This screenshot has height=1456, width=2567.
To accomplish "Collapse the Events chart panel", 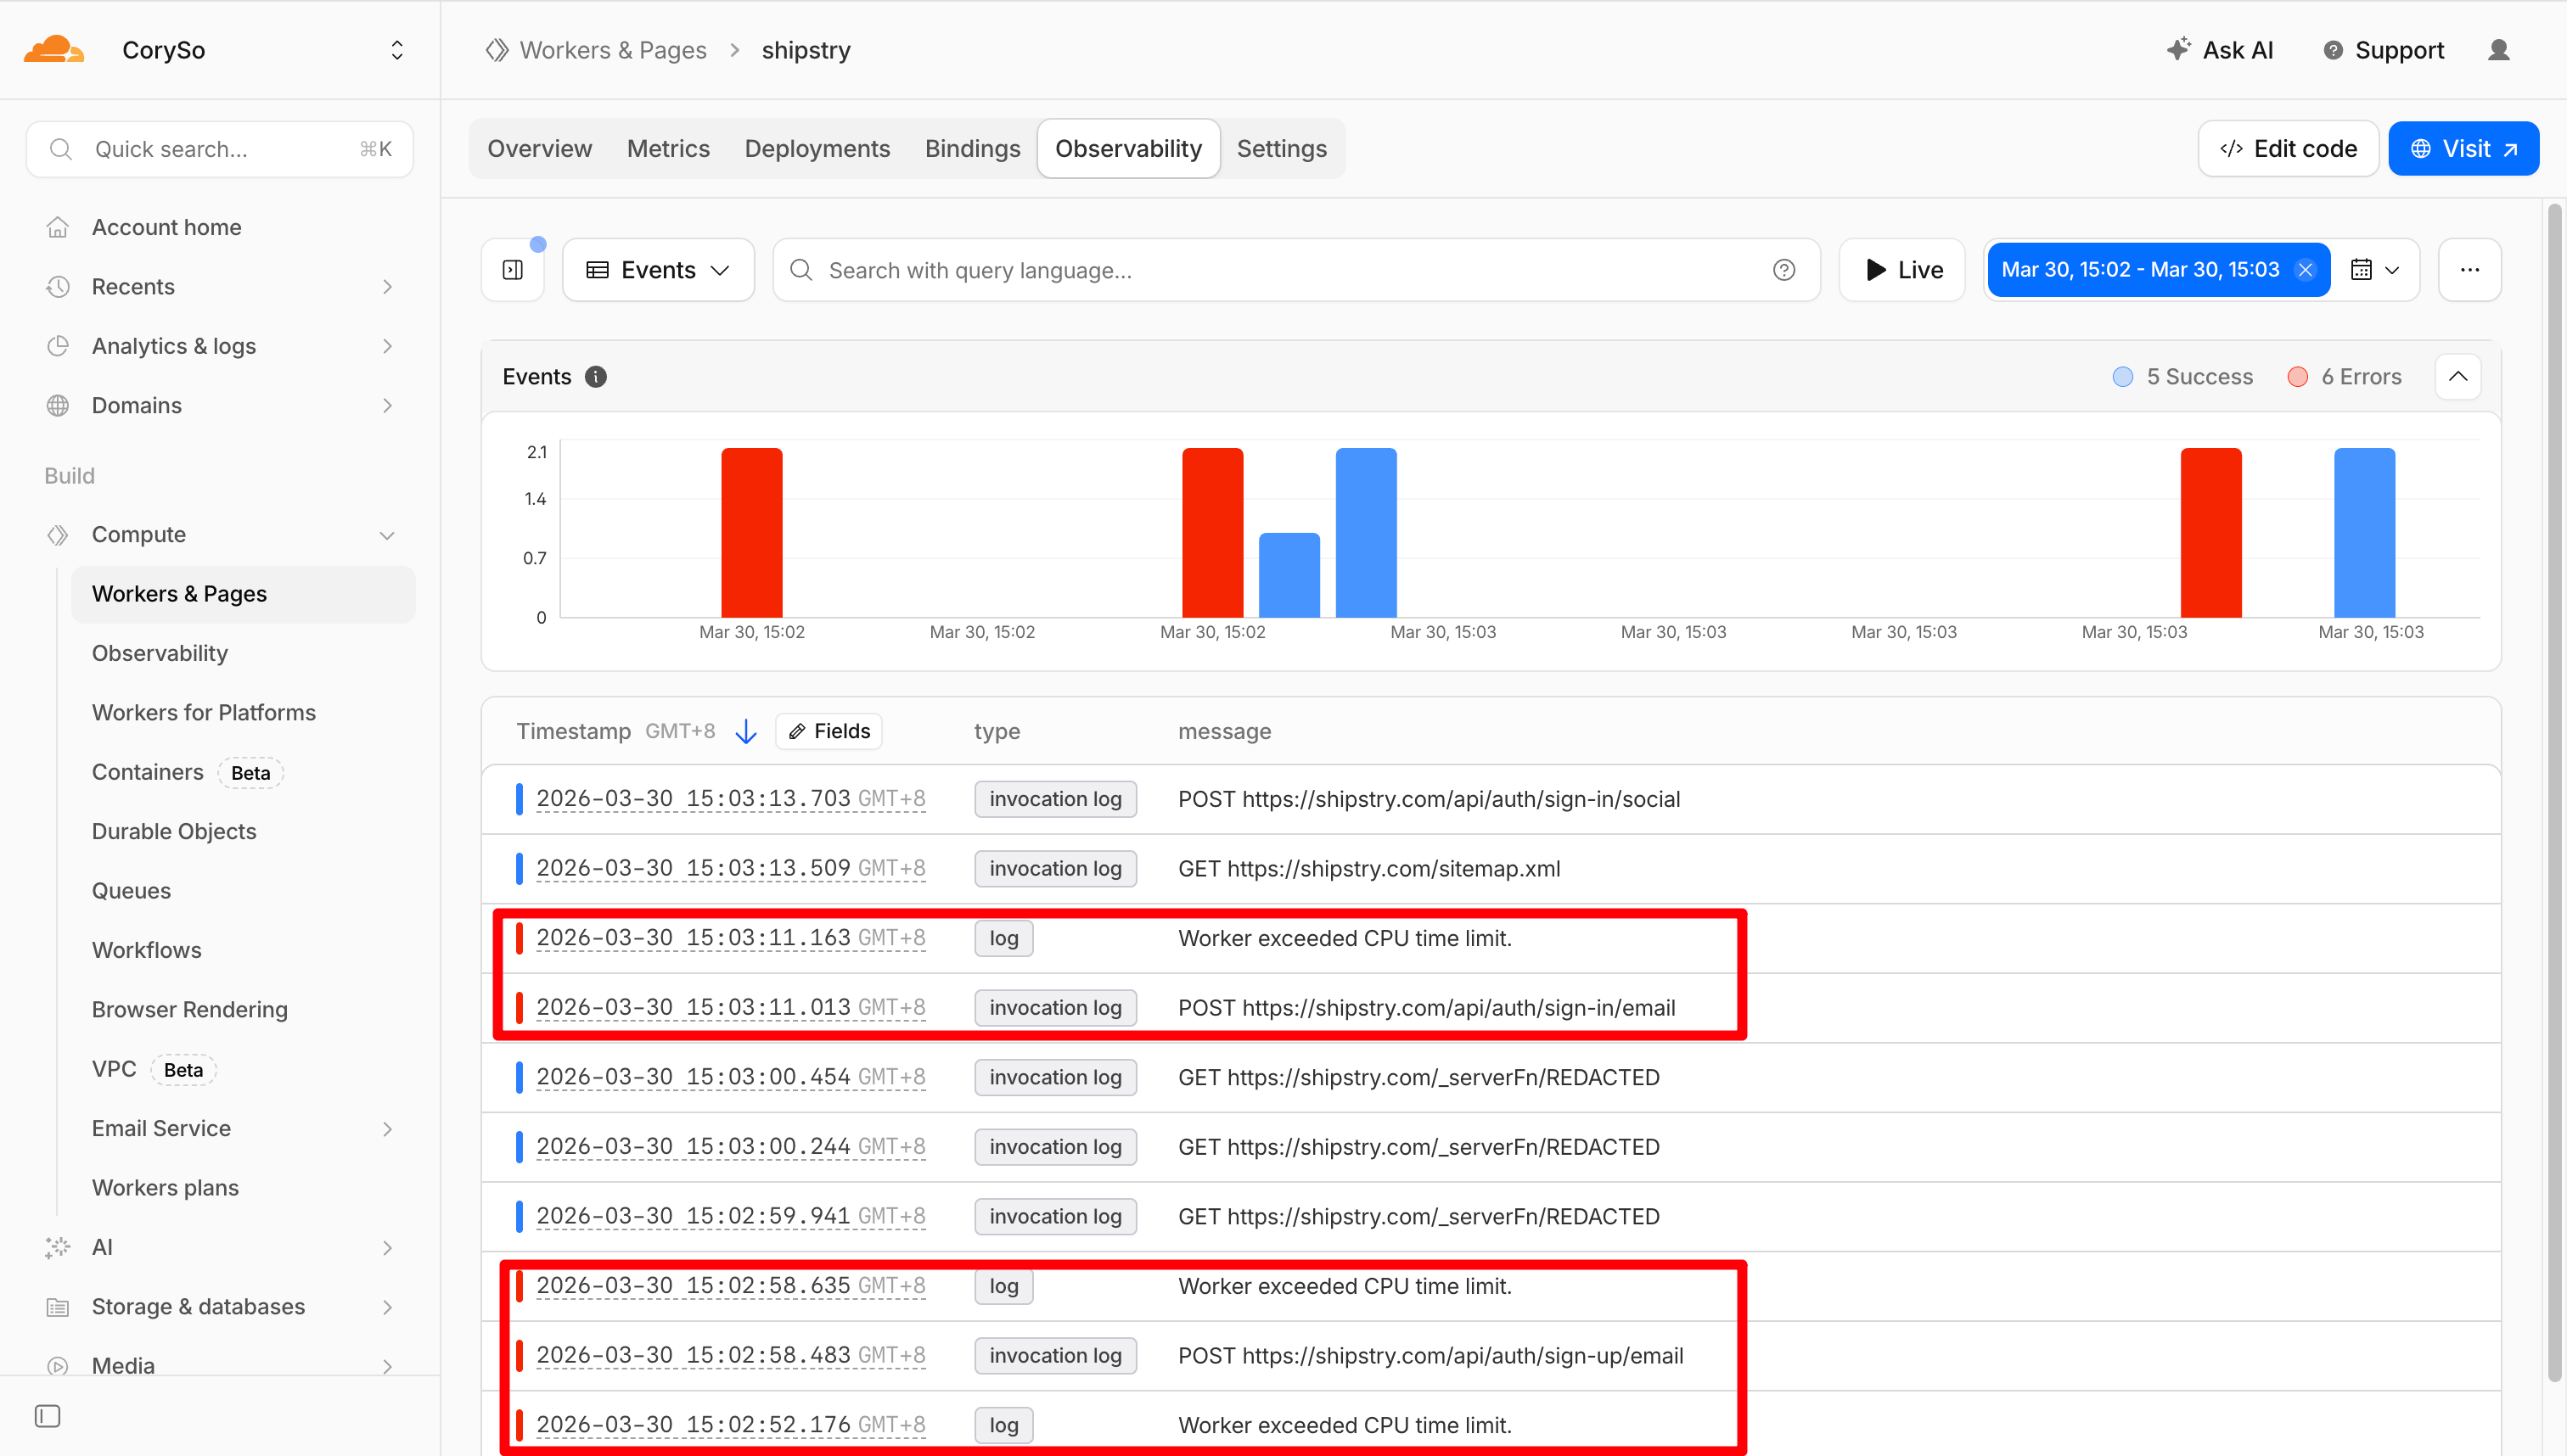I will (x=2457, y=377).
